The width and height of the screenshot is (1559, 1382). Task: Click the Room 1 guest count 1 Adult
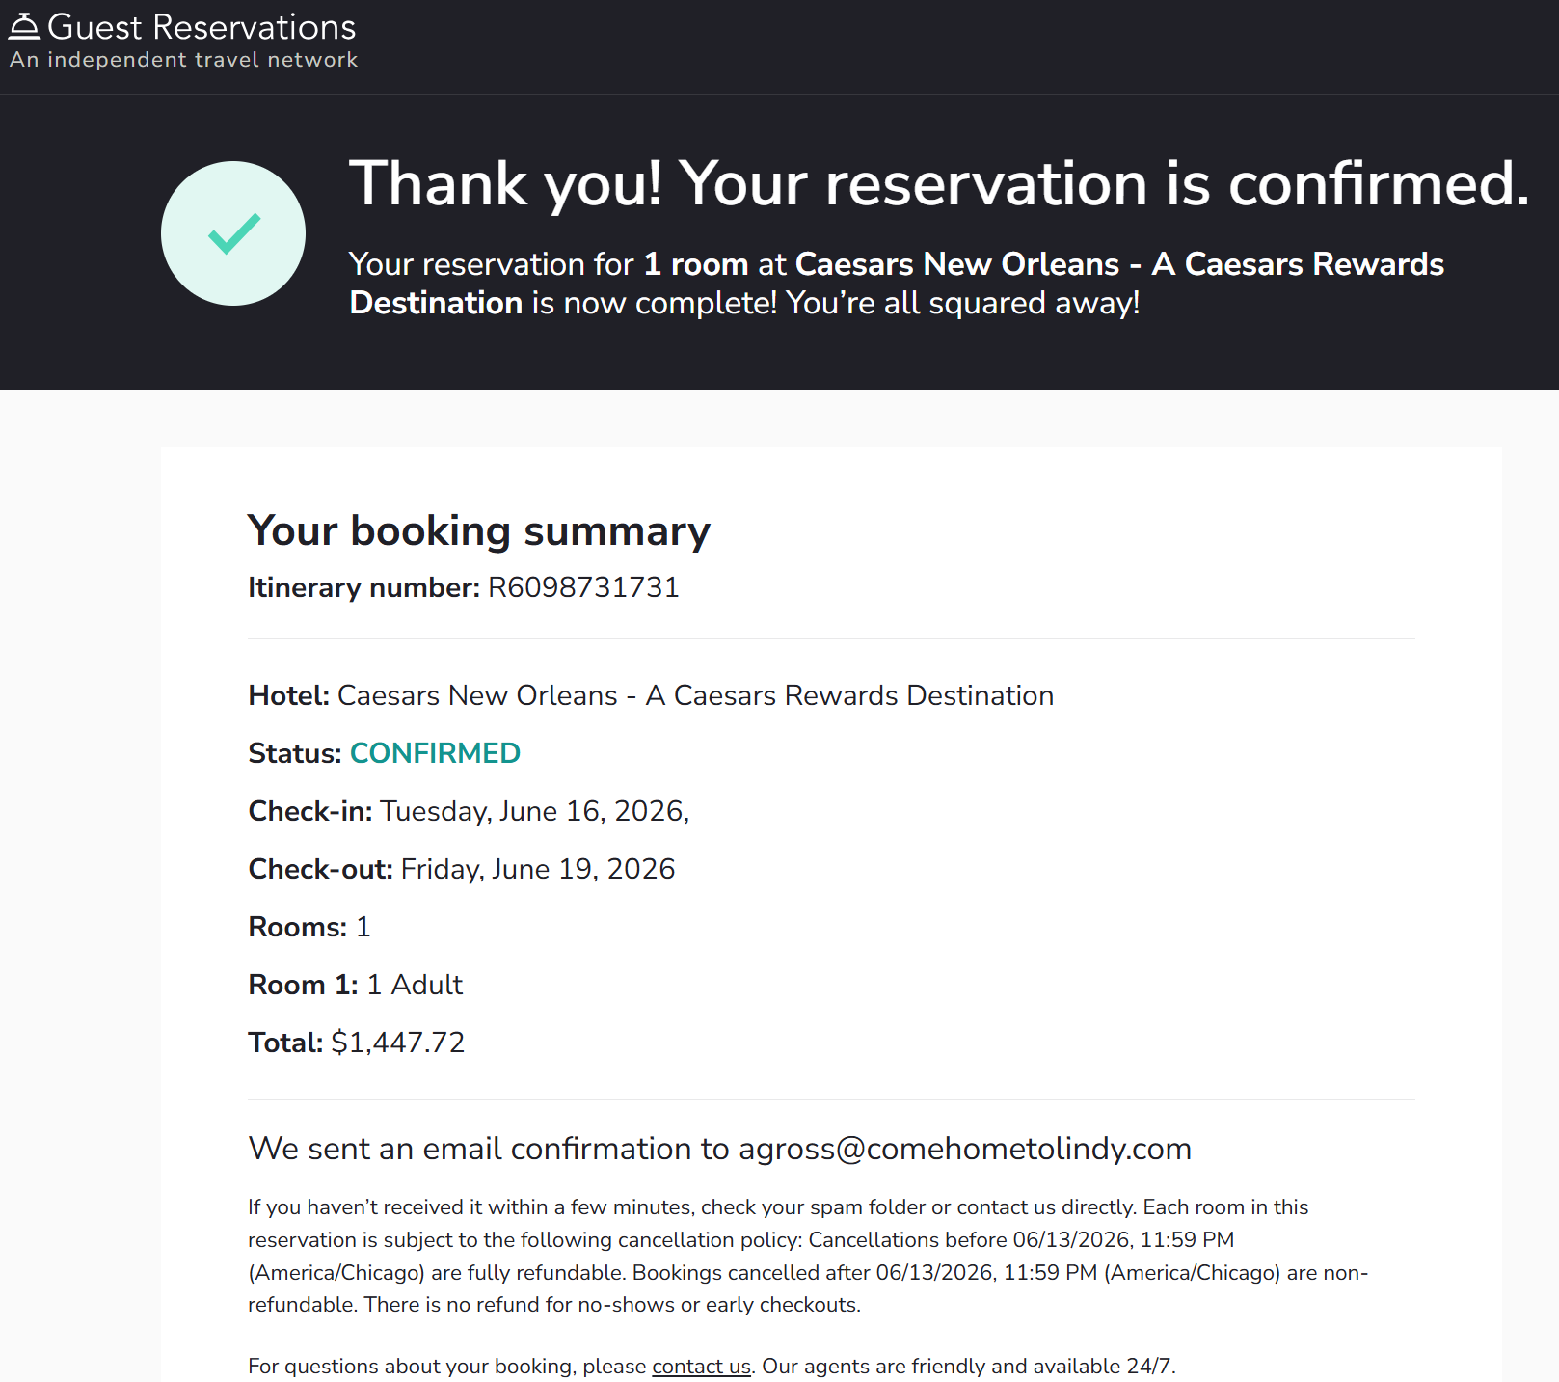point(415,985)
